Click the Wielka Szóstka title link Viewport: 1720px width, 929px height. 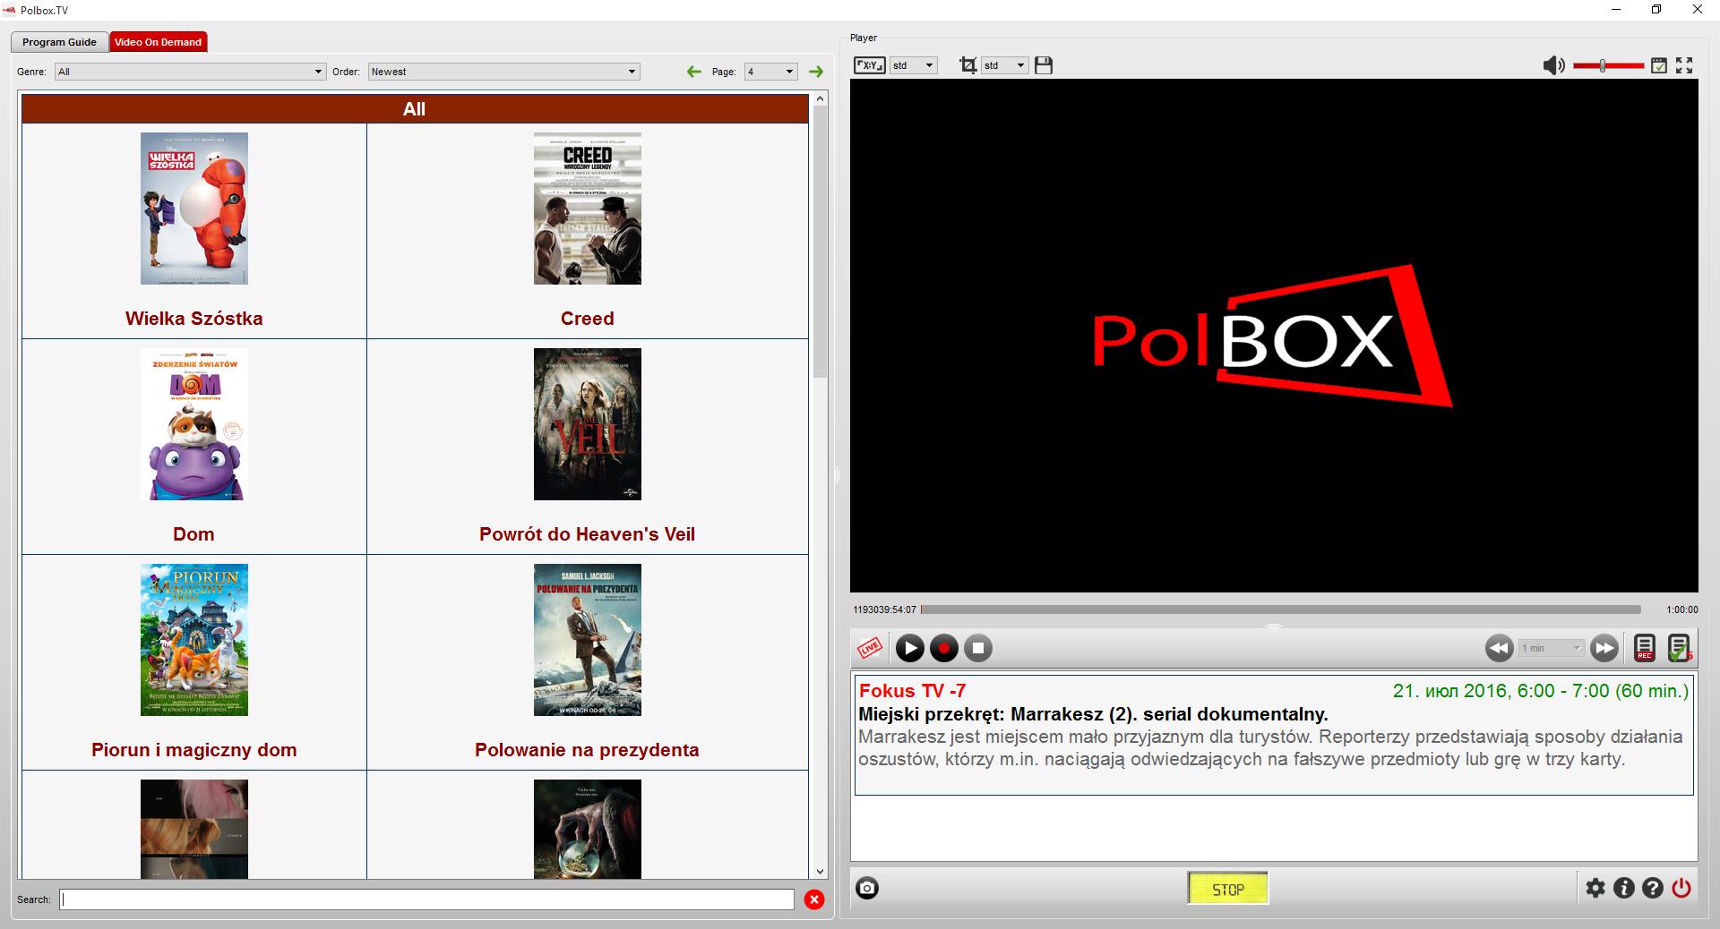tap(194, 319)
